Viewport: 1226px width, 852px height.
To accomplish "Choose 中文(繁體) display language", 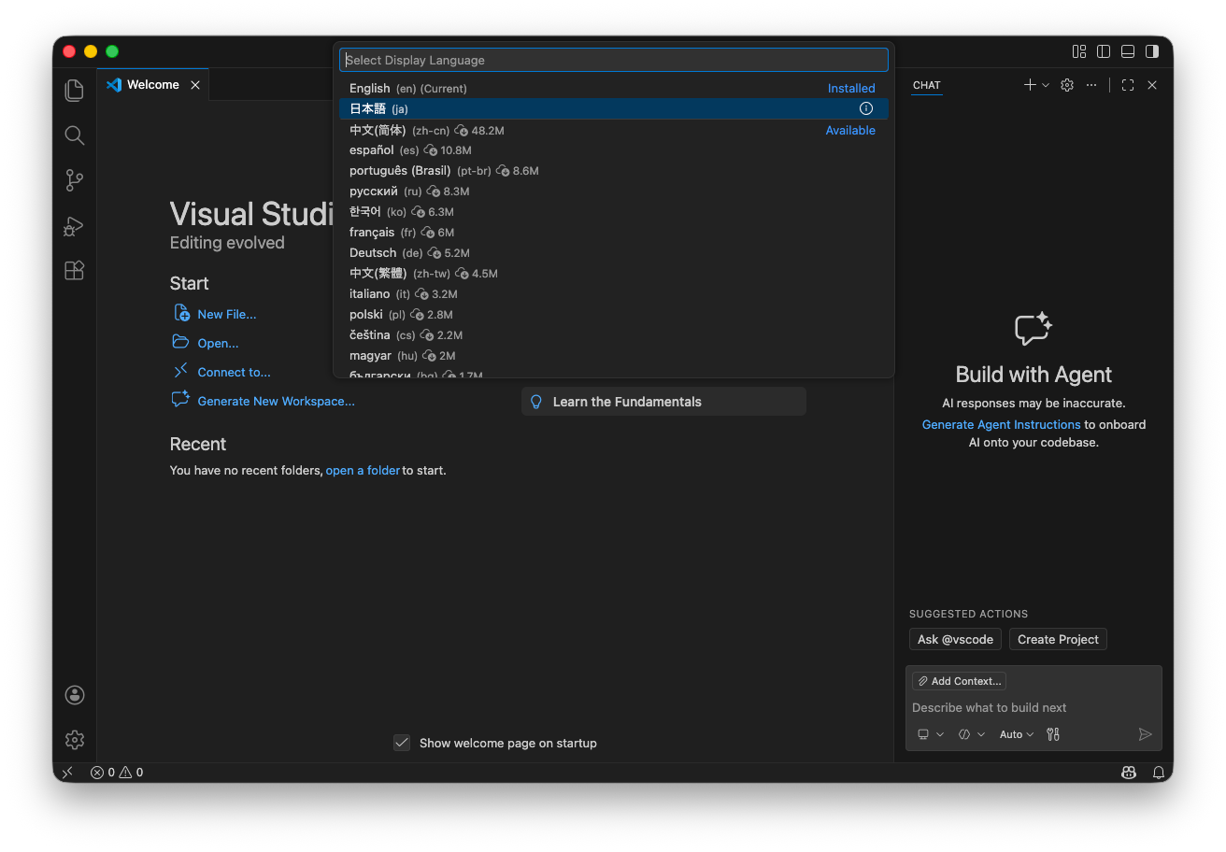I will [614, 274].
